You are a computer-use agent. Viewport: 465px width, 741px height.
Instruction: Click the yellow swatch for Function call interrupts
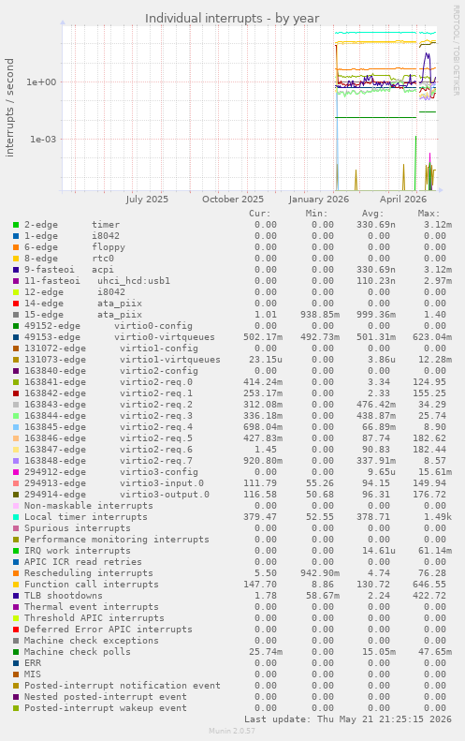(16, 585)
